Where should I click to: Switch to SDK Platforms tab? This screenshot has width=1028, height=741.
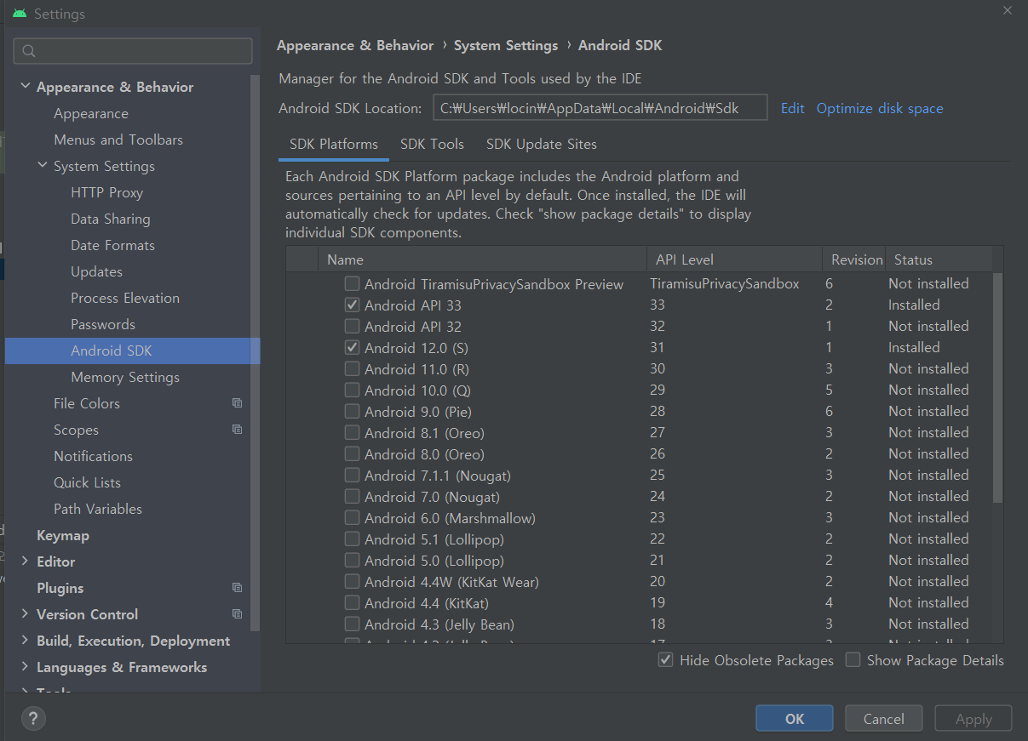(x=334, y=145)
